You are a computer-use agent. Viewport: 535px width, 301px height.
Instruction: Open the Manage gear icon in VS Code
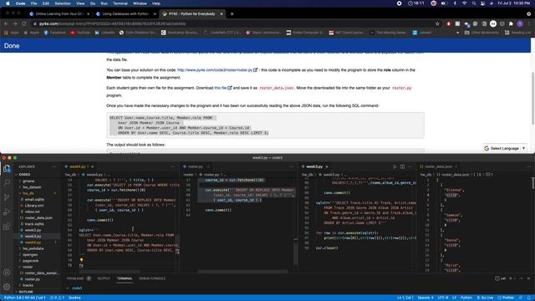[x=7, y=287]
